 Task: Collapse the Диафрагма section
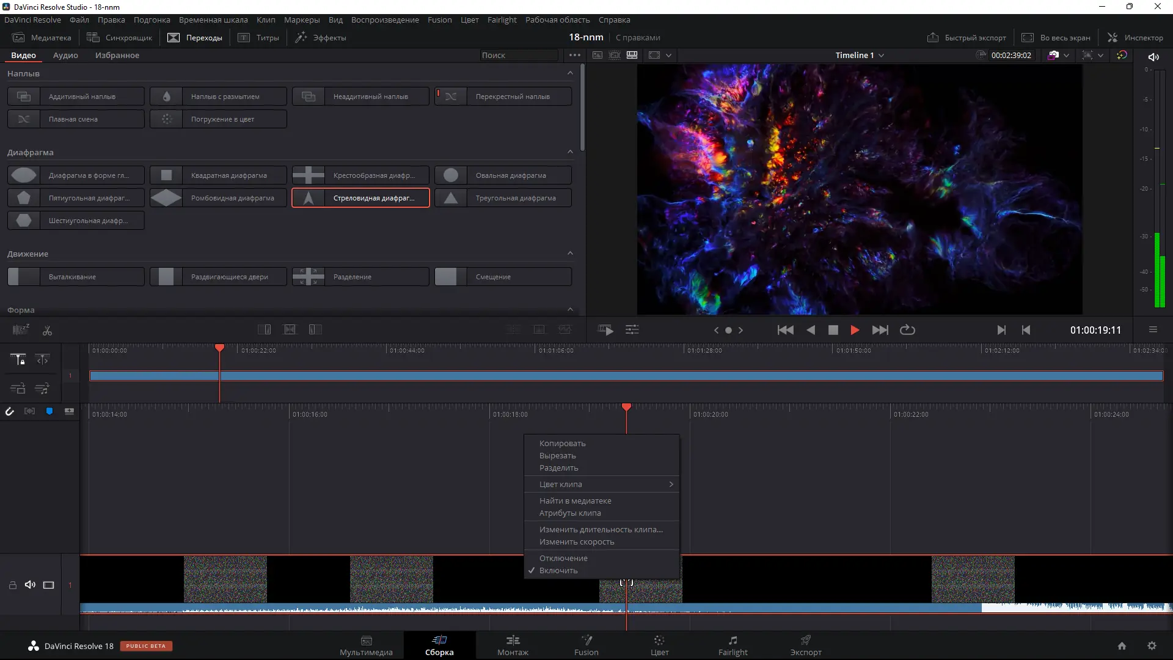(x=570, y=152)
